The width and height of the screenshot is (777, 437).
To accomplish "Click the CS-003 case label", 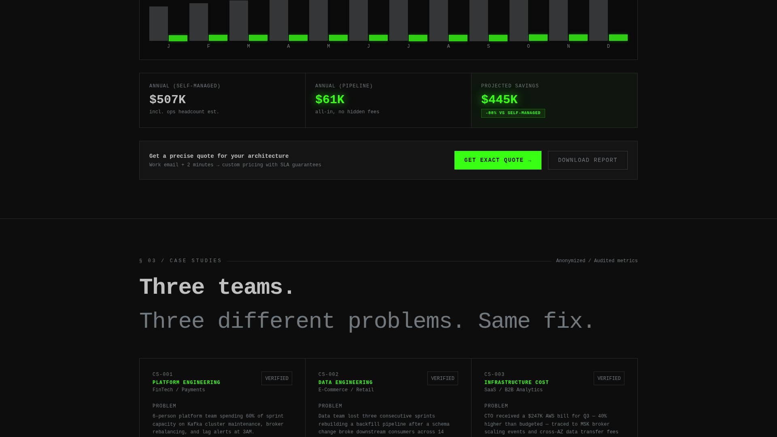I will [x=495, y=375].
